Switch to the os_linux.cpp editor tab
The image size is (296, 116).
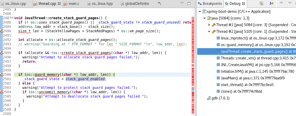point(13,4)
